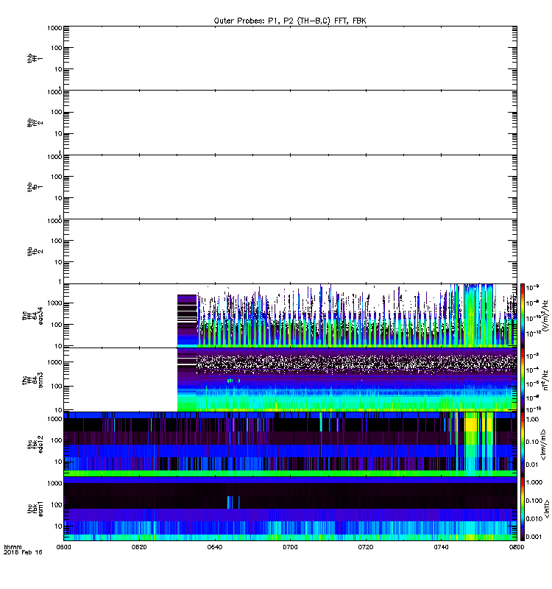Screen dimensions: 552x589
Task: Select the thc fff 64 edc34 panel label
Action: coord(32,316)
